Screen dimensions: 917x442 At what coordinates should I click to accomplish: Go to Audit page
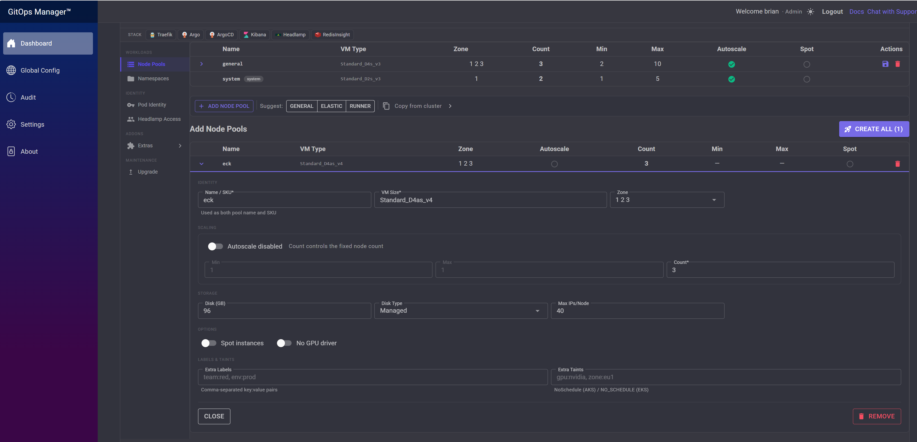coord(48,97)
